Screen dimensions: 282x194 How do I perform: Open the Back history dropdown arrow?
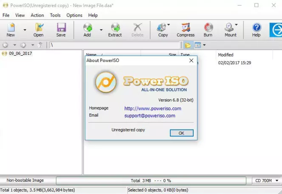click(x=14, y=45)
